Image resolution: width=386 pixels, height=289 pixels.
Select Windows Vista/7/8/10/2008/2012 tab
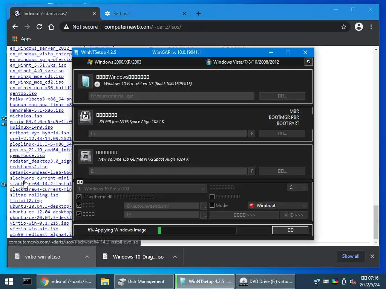(x=242, y=62)
